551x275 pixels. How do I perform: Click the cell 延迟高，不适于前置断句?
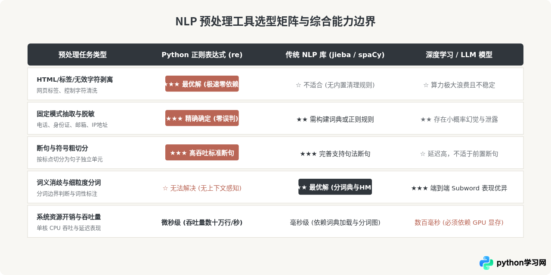click(459, 154)
